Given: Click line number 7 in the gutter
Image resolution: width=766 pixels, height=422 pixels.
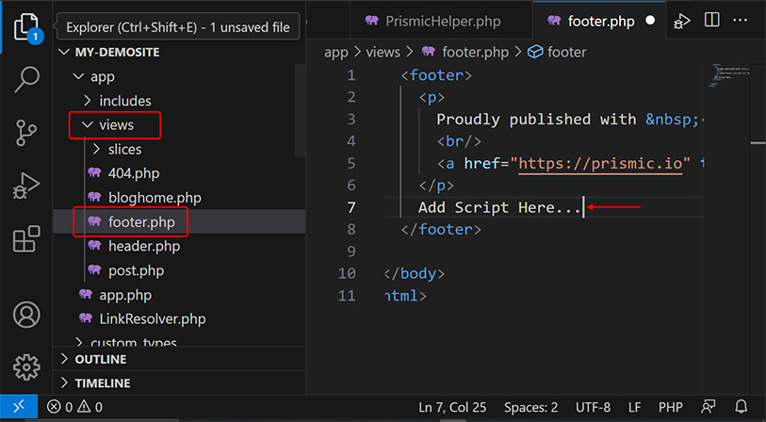Looking at the screenshot, I should 351,207.
